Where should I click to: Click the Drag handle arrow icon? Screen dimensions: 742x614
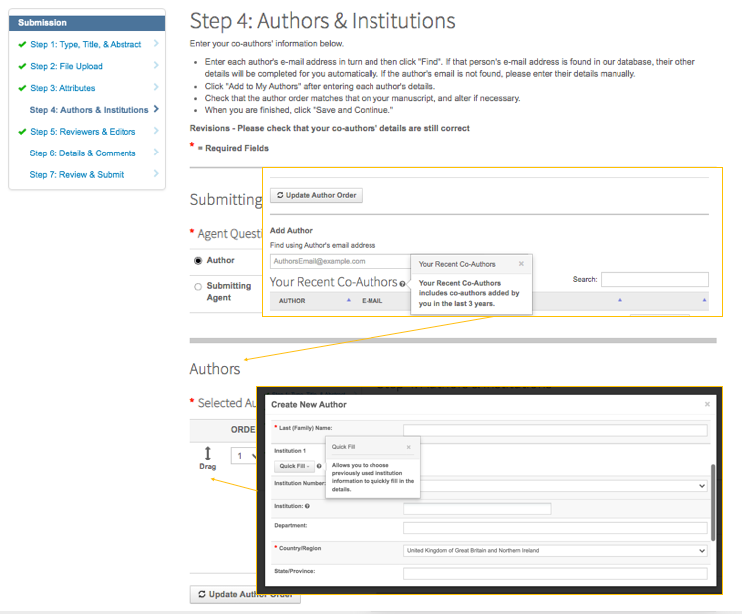coord(208,454)
